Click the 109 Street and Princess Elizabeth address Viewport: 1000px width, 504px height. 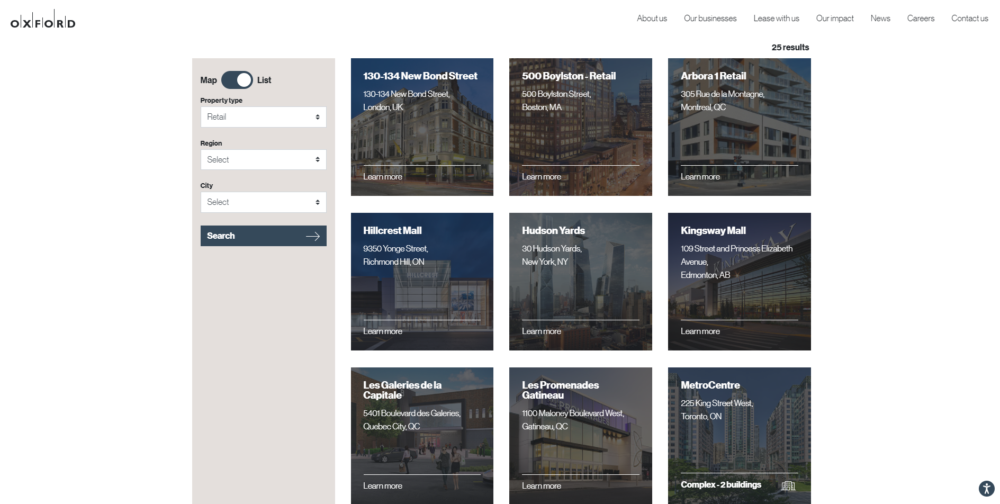tap(736, 262)
